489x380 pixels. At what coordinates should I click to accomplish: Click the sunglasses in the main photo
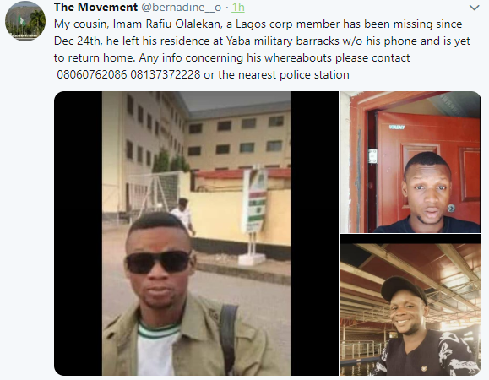click(x=159, y=261)
